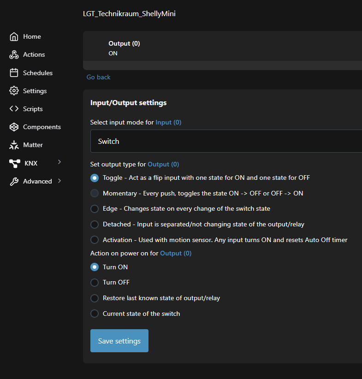Choose Restore last known state option
The width and height of the screenshot is (362, 379).
(95, 298)
